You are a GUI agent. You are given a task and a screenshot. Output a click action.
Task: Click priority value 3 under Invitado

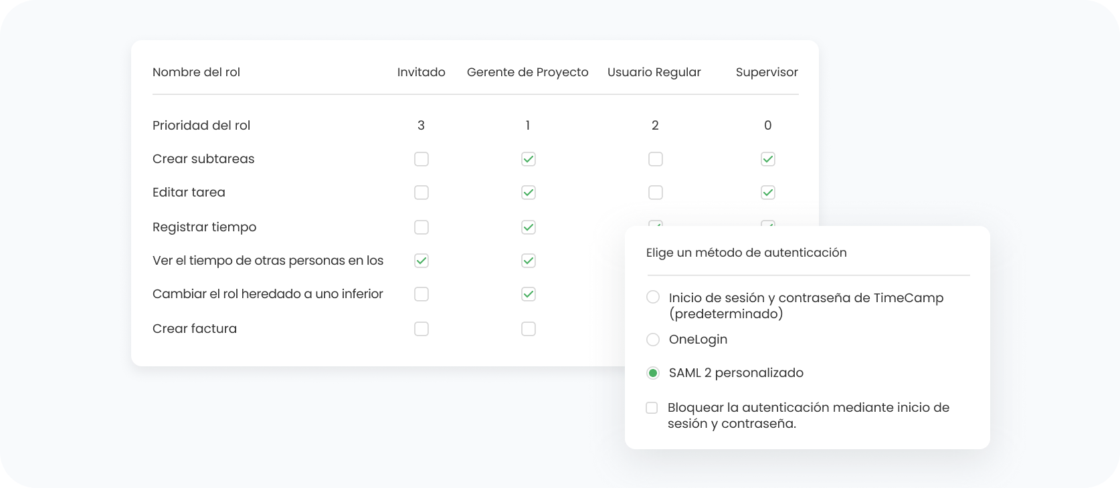(422, 126)
